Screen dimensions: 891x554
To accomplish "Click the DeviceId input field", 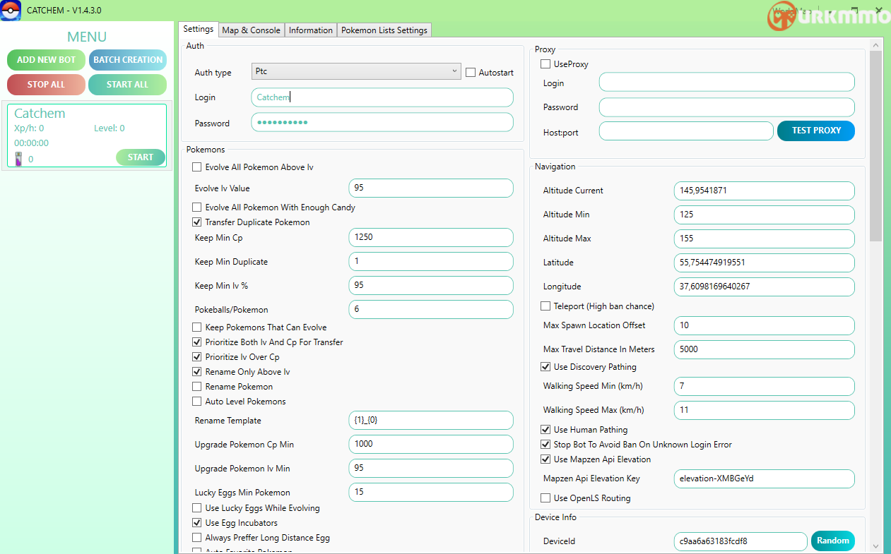I will [740, 541].
